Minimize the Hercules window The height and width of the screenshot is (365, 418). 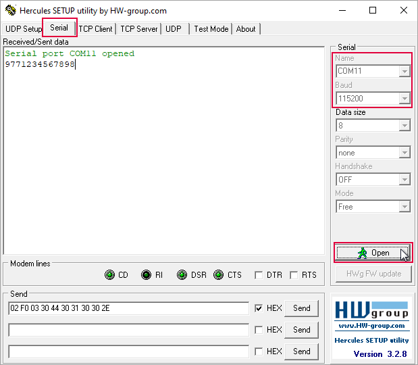click(x=342, y=10)
